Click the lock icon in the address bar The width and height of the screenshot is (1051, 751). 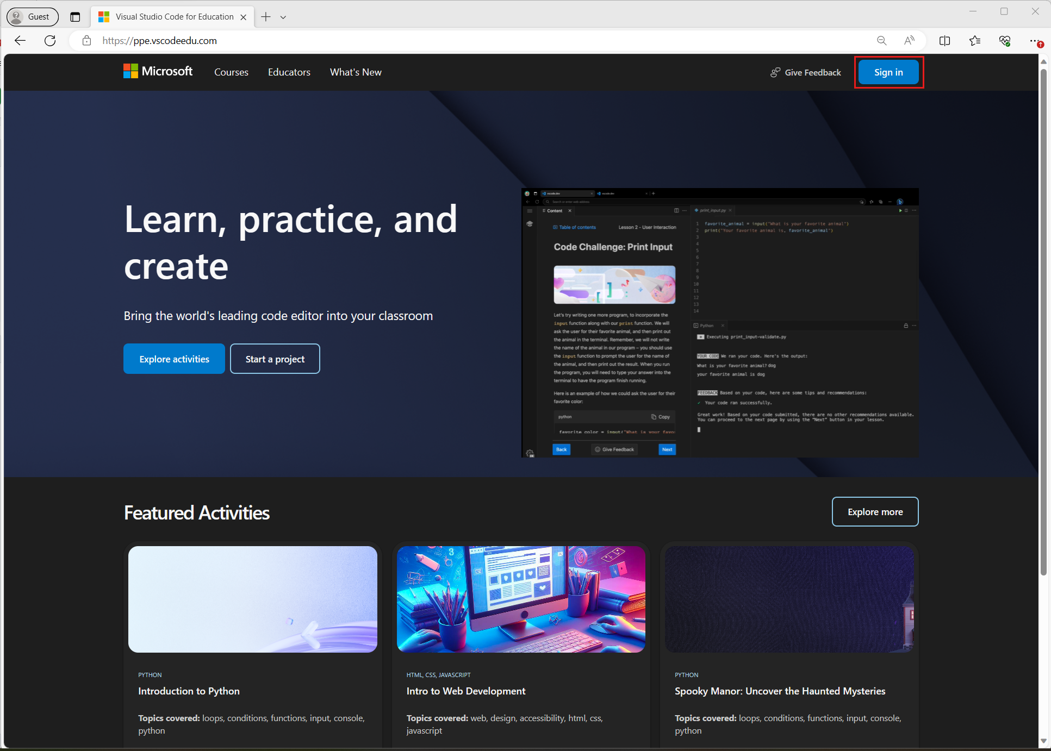click(87, 40)
